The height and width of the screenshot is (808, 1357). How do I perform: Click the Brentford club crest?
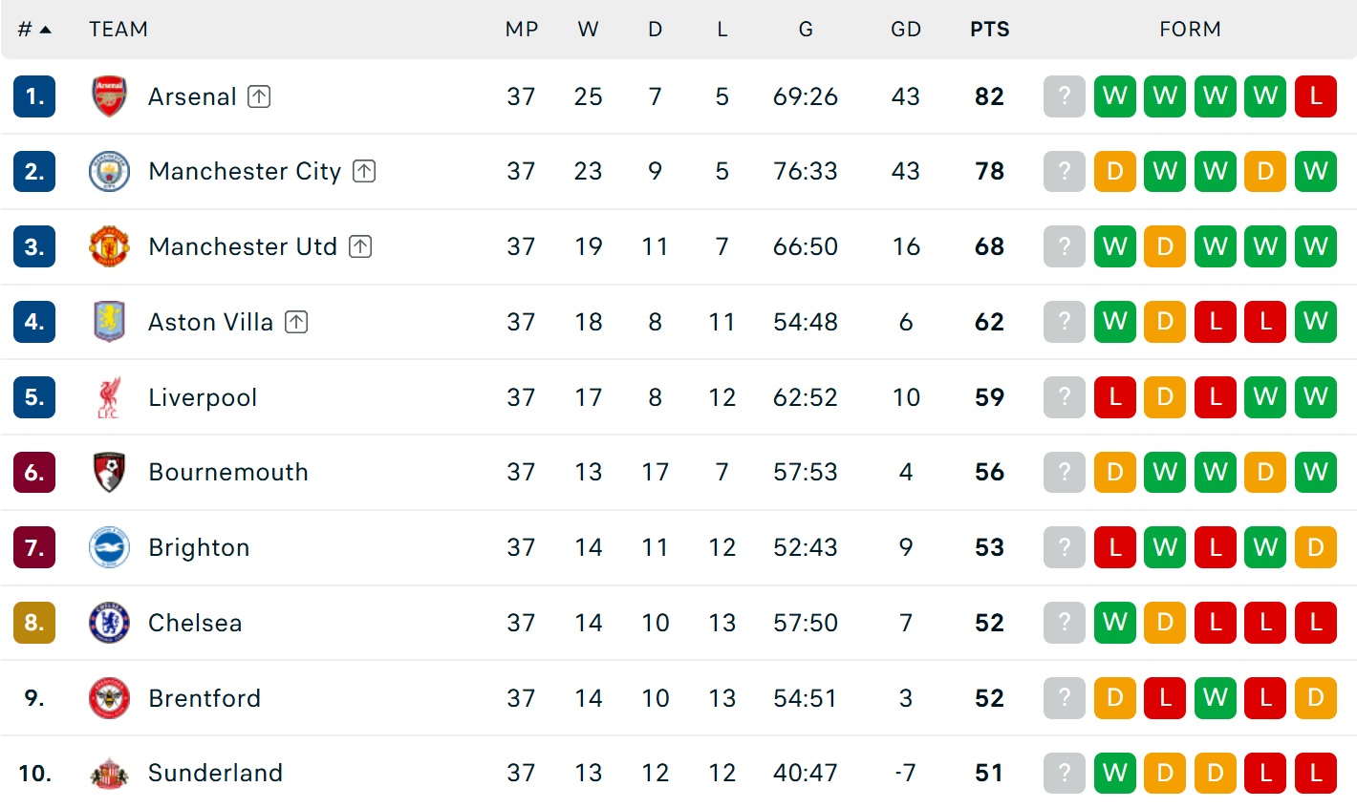pos(109,698)
